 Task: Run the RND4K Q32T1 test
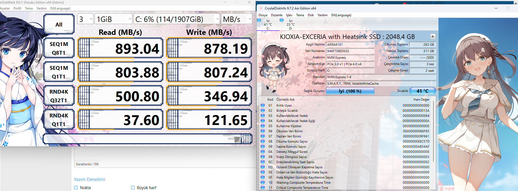59,96
